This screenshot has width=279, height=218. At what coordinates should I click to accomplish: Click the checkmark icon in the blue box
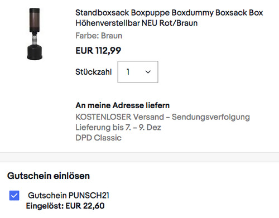(15, 196)
